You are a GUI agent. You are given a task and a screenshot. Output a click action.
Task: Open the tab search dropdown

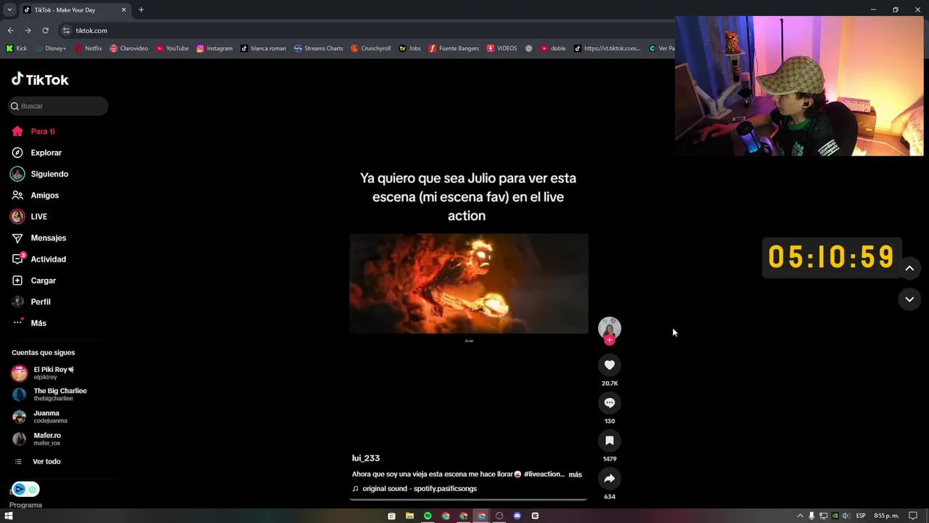(x=9, y=10)
